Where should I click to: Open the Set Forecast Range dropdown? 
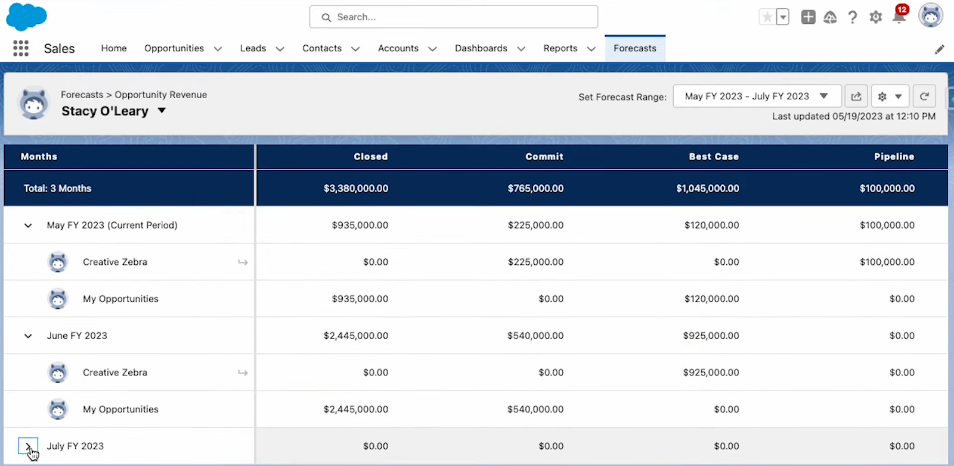click(x=757, y=96)
